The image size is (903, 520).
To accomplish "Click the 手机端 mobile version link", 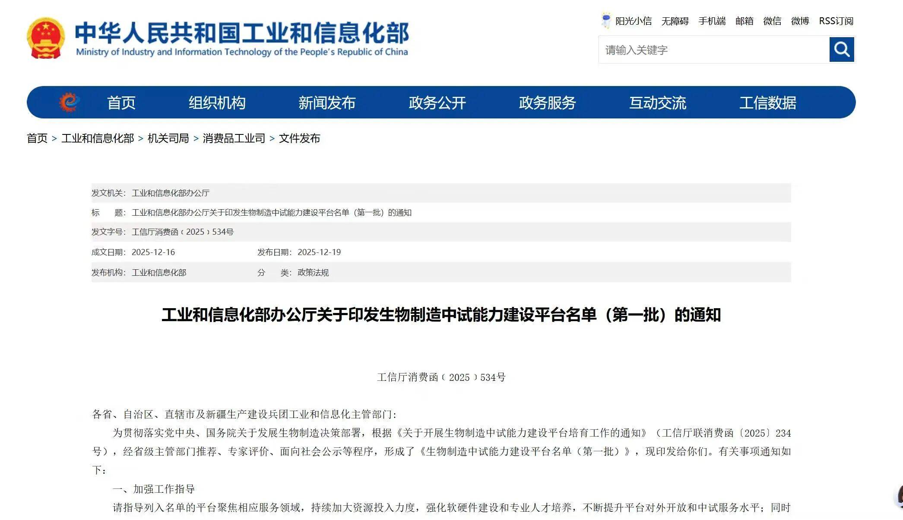I will point(712,21).
